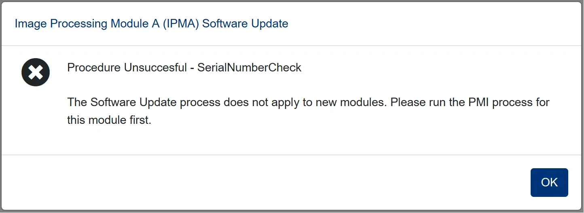584x213 pixels.
Task: Click 'The Software Update process' message start
Action: (x=122, y=102)
